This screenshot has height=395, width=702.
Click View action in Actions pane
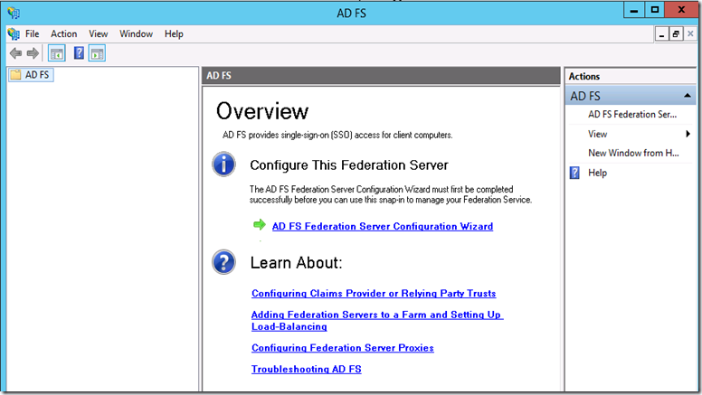597,134
